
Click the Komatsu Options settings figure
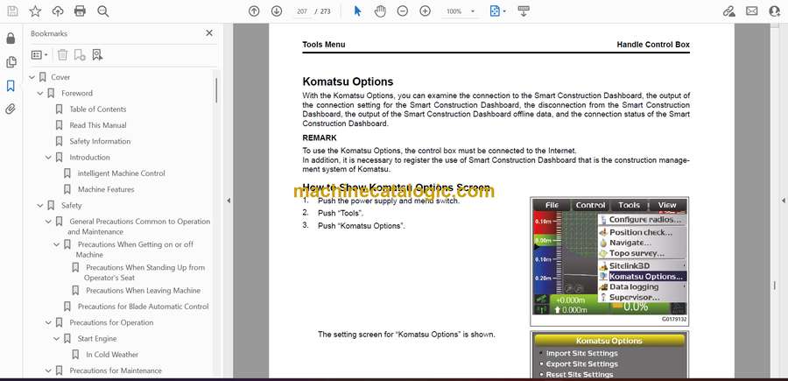(x=609, y=355)
